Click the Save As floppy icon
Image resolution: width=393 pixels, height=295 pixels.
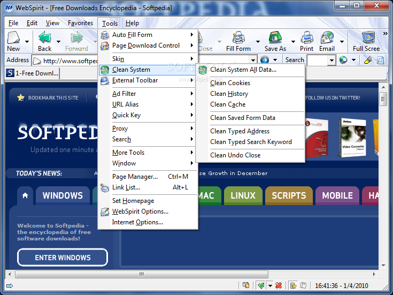pos(275,37)
